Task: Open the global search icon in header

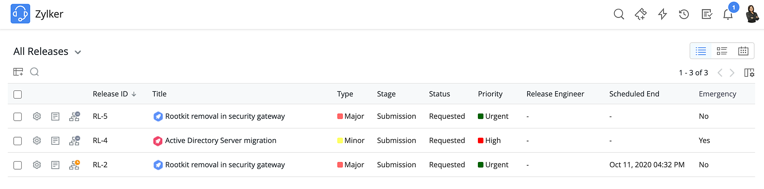Action: (619, 14)
